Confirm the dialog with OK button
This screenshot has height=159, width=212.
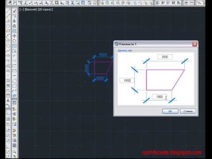tap(170, 111)
